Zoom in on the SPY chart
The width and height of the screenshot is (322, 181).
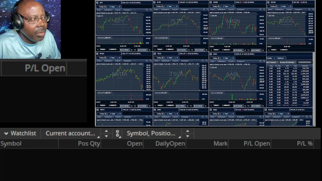click(147, 10)
